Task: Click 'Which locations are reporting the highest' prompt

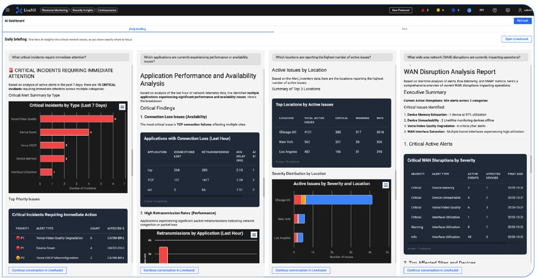Action: tap(332, 57)
